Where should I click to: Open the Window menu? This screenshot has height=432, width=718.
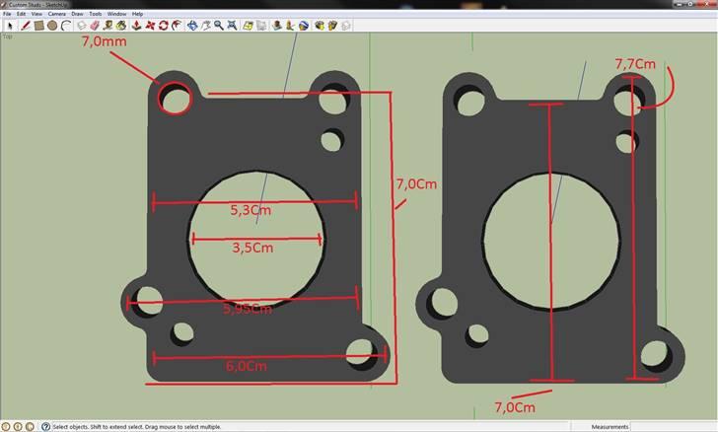click(x=116, y=15)
